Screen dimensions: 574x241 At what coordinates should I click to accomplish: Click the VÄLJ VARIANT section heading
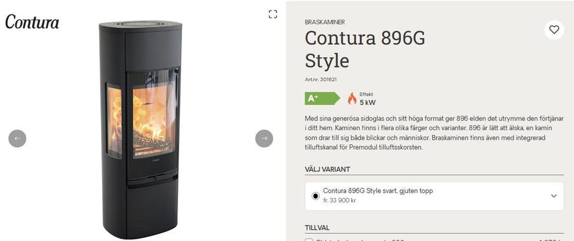point(327,169)
